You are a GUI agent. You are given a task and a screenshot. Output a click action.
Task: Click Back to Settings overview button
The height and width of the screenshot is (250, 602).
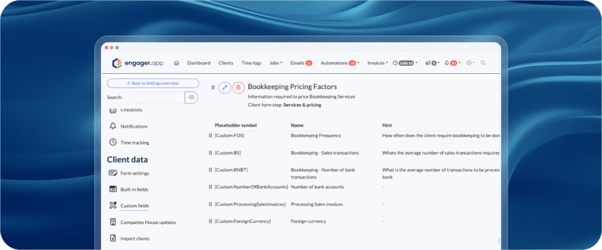pyautogui.click(x=153, y=83)
